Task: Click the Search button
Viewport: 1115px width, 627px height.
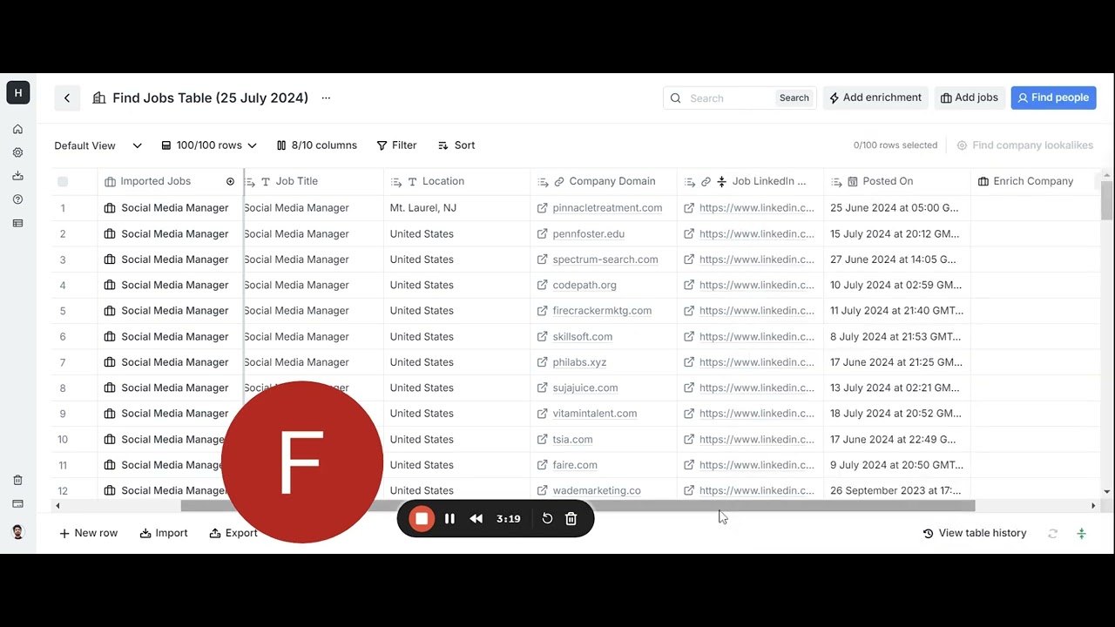Action: pos(794,98)
